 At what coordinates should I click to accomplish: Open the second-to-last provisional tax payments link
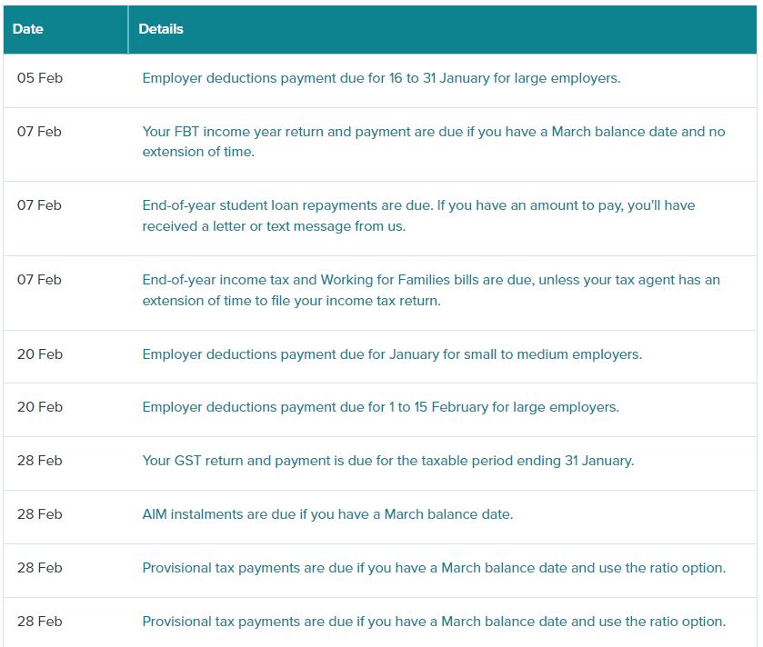[434, 568]
